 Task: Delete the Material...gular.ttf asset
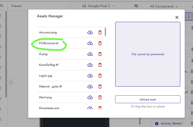pos(100,86)
